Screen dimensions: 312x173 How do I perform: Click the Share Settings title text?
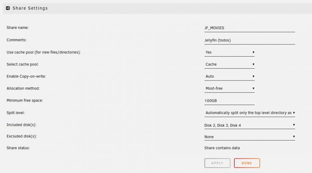(x=30, y=8)
